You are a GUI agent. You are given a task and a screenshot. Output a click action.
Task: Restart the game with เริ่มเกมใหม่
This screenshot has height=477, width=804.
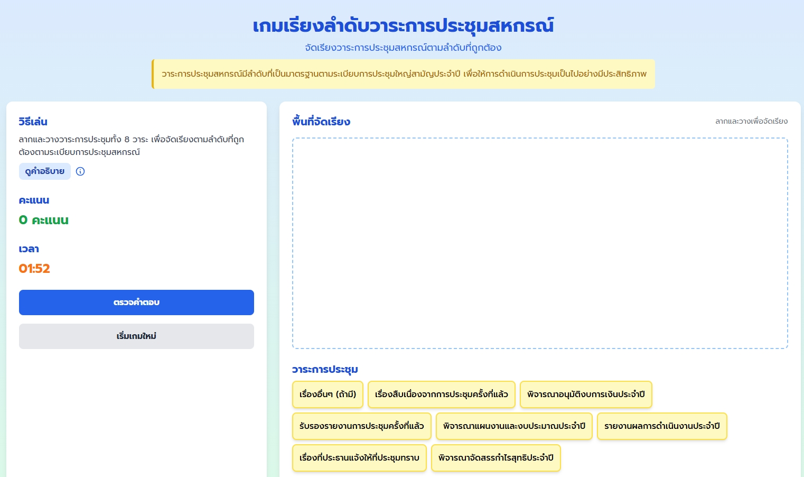136,336
